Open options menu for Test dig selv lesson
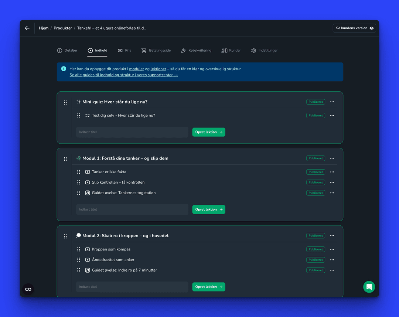Viewport: 399px width, 317px height. (x=332, y=116)
